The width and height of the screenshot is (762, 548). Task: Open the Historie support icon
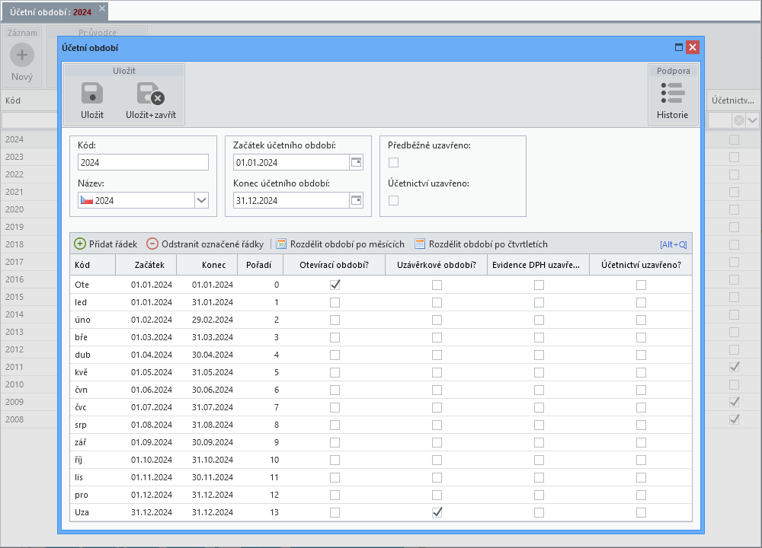[x=673, y=93]
